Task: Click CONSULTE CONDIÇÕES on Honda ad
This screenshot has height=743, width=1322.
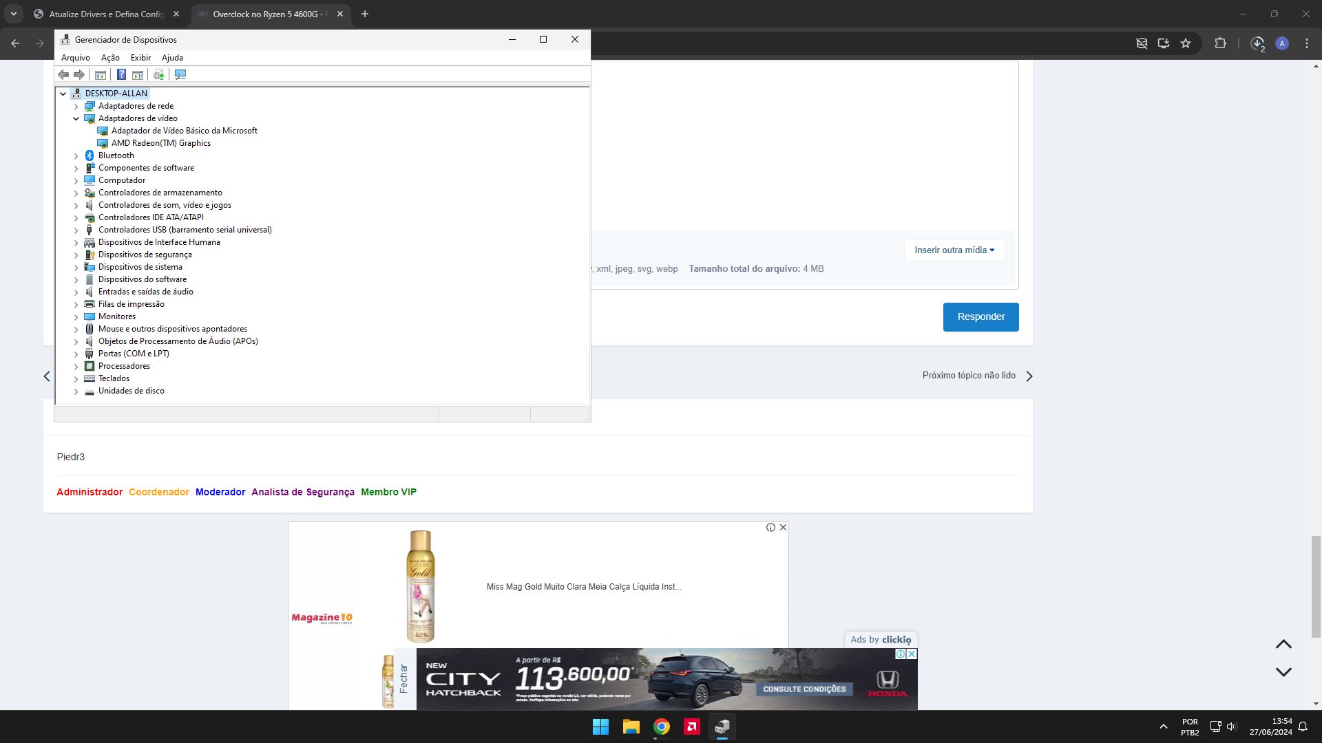Action: [x=804, y=689]
